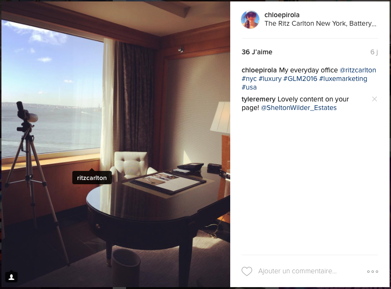Click the 6 j post timestamp
The height and width of the screenshot is (289, 391).
coord(374,52)
